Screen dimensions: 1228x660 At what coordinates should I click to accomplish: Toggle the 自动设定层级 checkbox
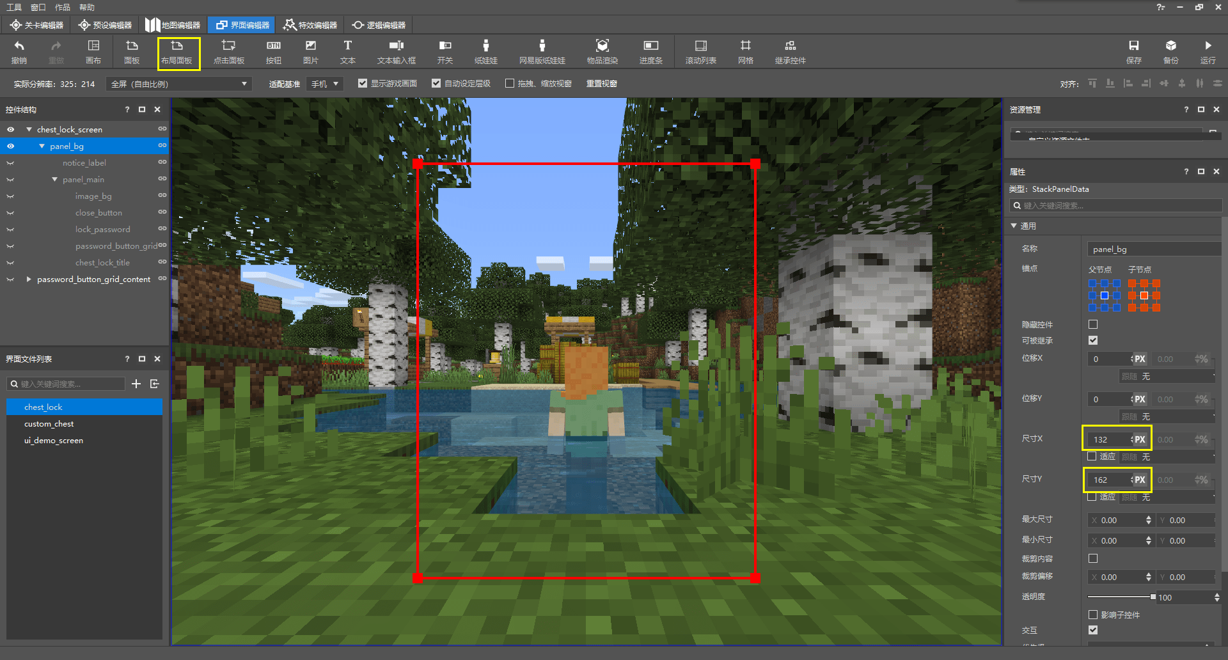pyautogui.click(x=436, y=83)
